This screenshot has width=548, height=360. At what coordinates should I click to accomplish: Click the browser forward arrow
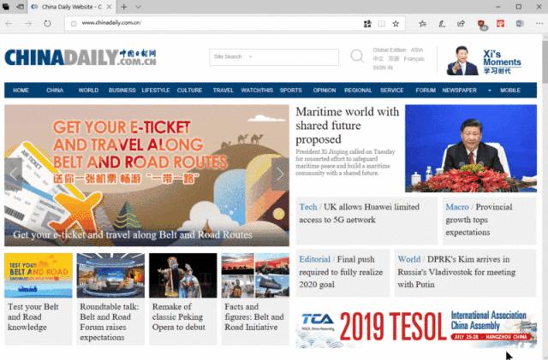pyautogui.click(x=28, y=23)
